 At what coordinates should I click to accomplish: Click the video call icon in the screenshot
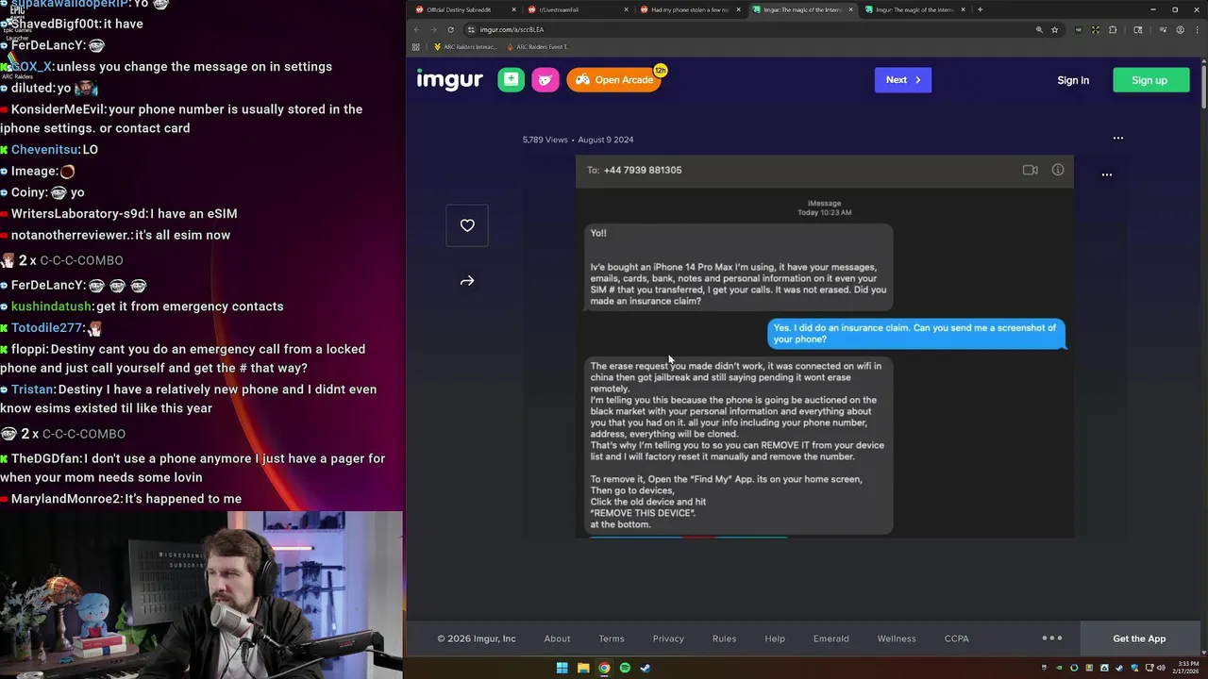[x=1031, y=170]
